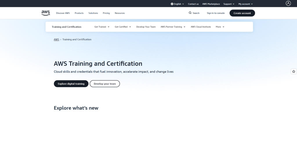The width and height of the screenshot is (297, 143).
Task: Go to AWS Cloud Institute
Action: click(x=201, y=27)
